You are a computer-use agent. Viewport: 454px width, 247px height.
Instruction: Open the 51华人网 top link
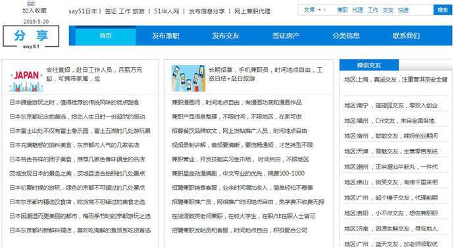pos(166,11)
